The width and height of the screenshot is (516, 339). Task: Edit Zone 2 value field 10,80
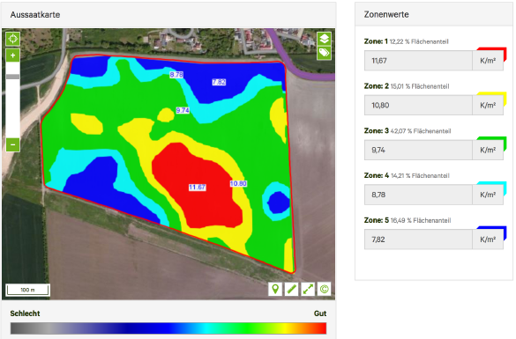pos(418,105)
